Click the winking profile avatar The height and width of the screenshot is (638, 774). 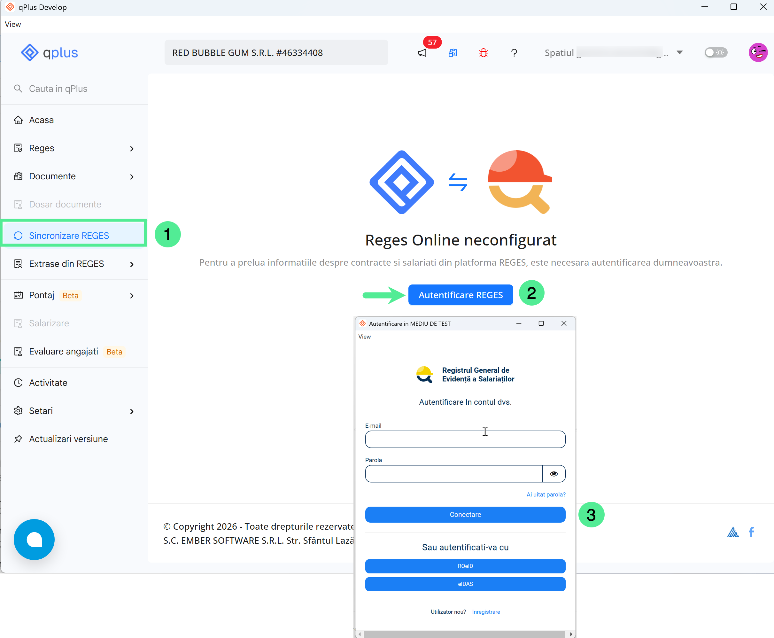[x=758, y=52]
